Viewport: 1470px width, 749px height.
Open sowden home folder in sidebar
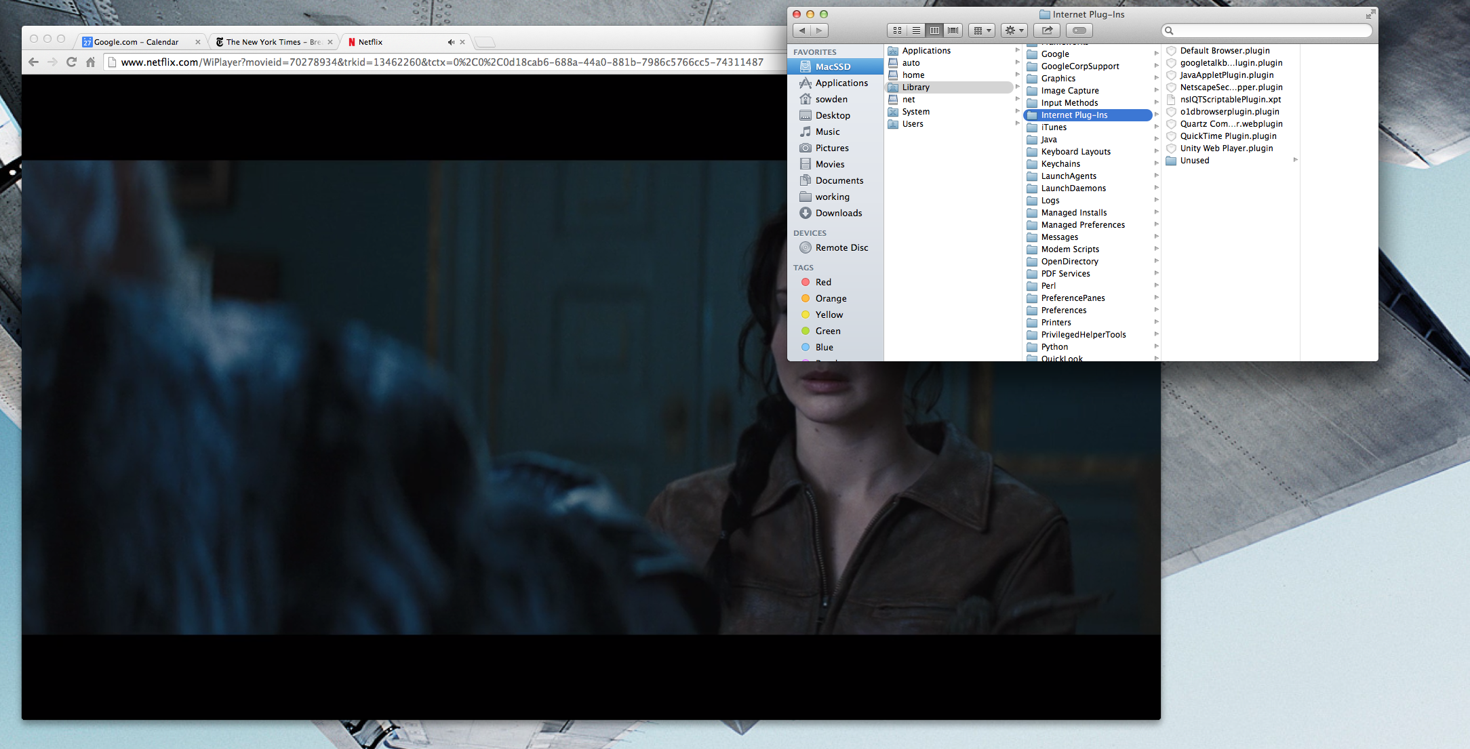pos(835,99)
